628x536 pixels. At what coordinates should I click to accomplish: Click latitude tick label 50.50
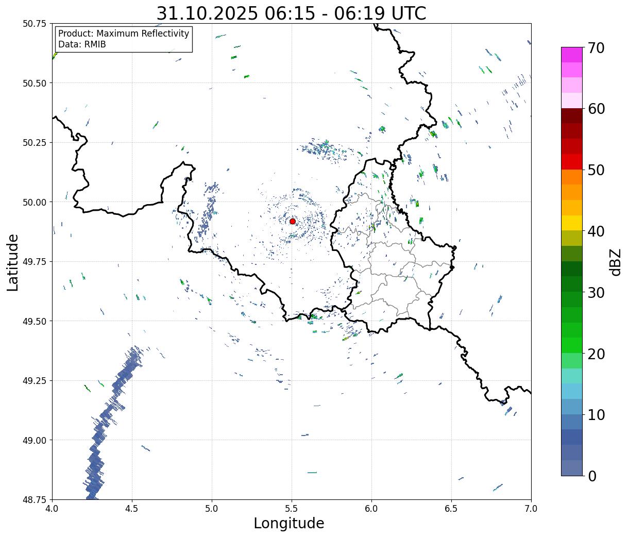point(34,83)
